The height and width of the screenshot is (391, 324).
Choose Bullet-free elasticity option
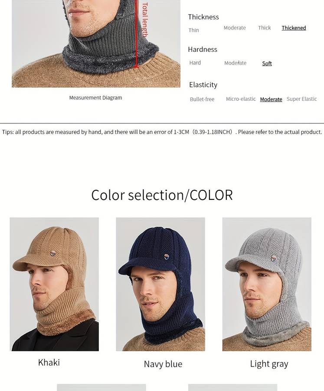pyautogui.click(x=202, y=99)
